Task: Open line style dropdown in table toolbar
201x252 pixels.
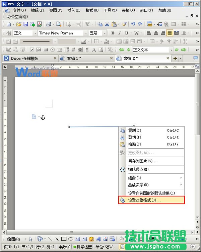Action: pos(55,41)
